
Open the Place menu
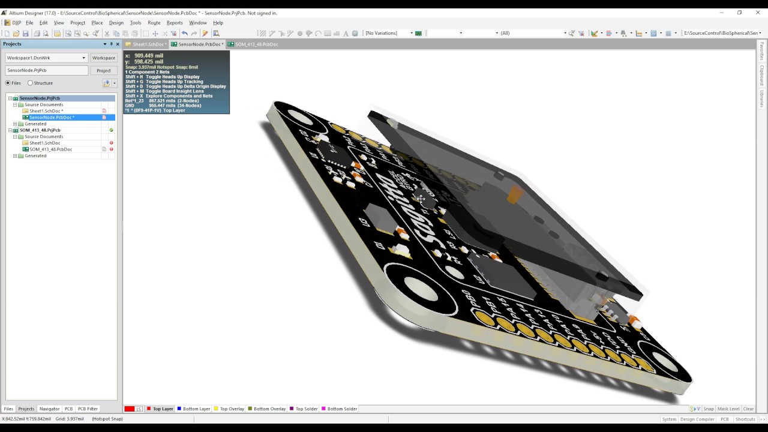point(97,23)
